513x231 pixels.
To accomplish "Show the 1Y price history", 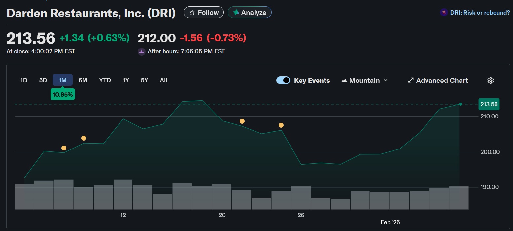I will click(126, 80).
